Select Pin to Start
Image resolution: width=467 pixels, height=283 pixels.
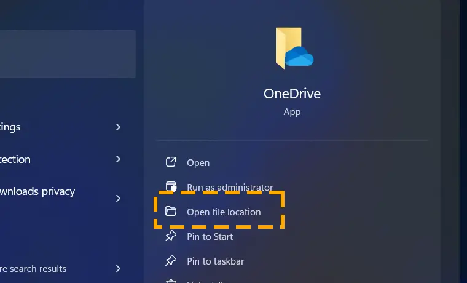click(x=210, y=237)
